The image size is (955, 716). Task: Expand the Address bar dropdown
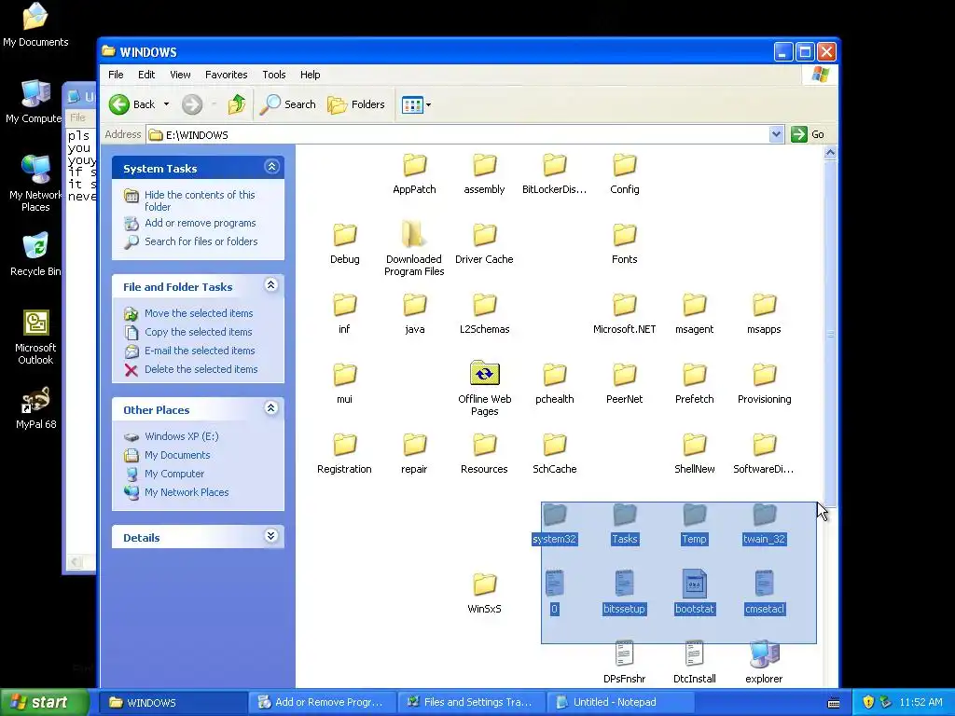pos(775,134)
